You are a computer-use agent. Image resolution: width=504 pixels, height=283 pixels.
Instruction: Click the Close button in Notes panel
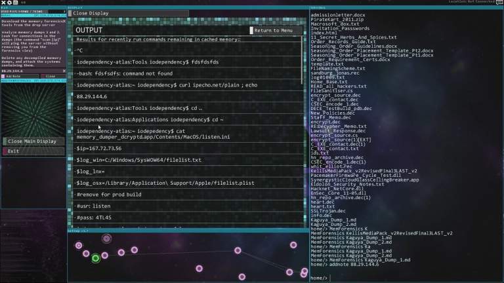tap(53, 77)
